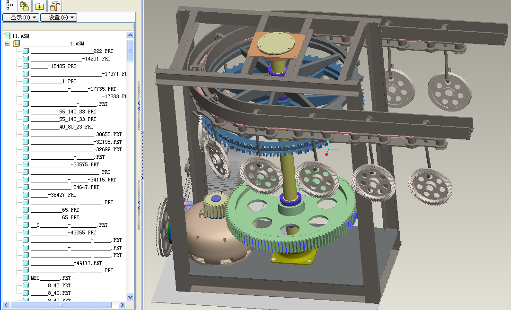The height and width of the screenshot is (310, 511).
Task: Select the -38427.PRT label
Action: click(54, 195)
